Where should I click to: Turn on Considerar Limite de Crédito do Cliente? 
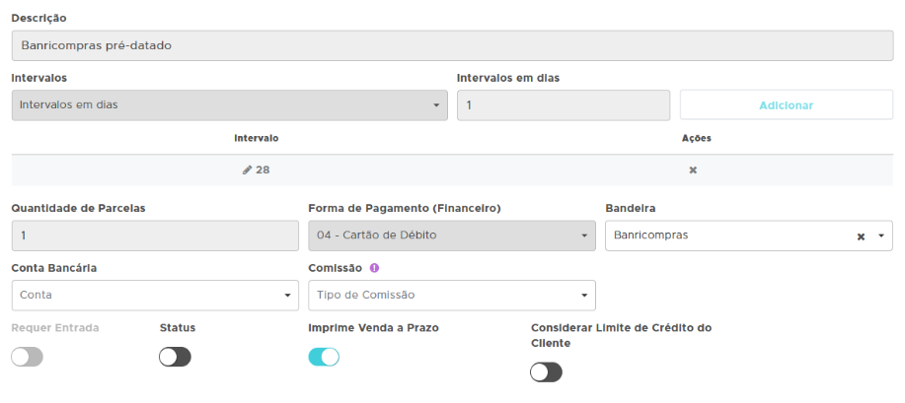click(546, 371)
